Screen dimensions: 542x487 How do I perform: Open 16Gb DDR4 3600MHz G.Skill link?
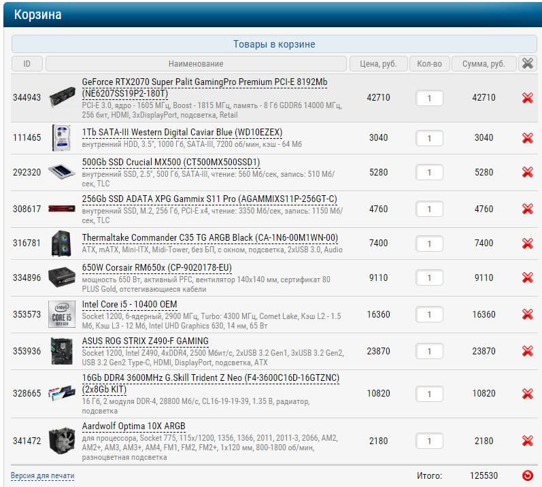(211, 384)
